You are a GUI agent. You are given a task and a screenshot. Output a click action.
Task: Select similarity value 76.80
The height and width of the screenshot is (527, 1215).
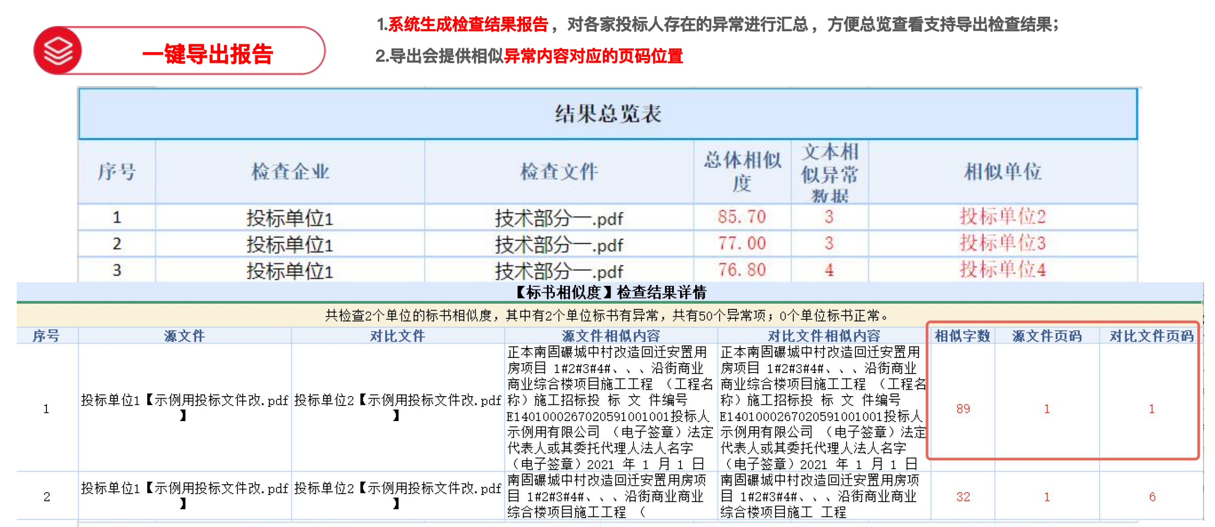(x=742, y=270)
